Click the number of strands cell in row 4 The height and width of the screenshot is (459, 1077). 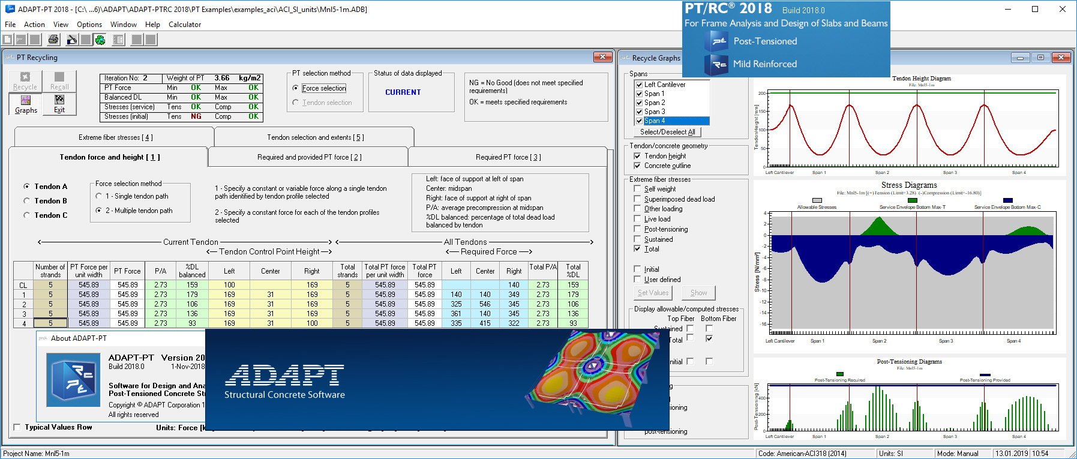click(x=50, y=323)
